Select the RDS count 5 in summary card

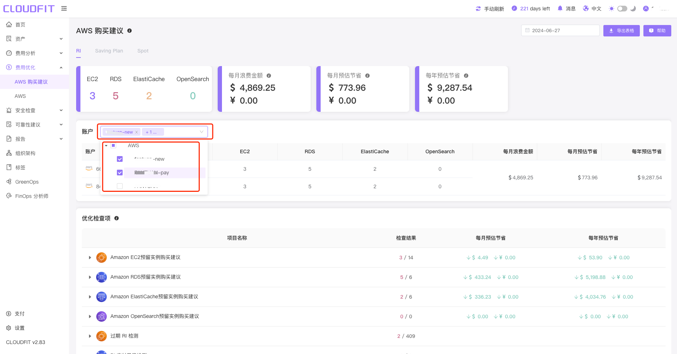(x=115, y=96)
